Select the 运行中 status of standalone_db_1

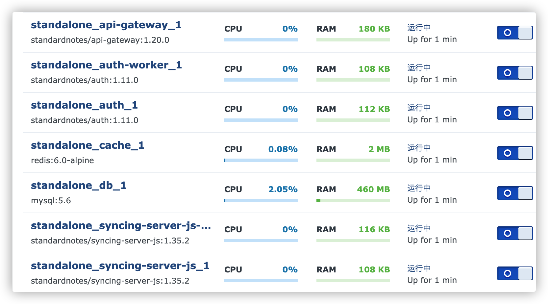click(x=419, y=188)
